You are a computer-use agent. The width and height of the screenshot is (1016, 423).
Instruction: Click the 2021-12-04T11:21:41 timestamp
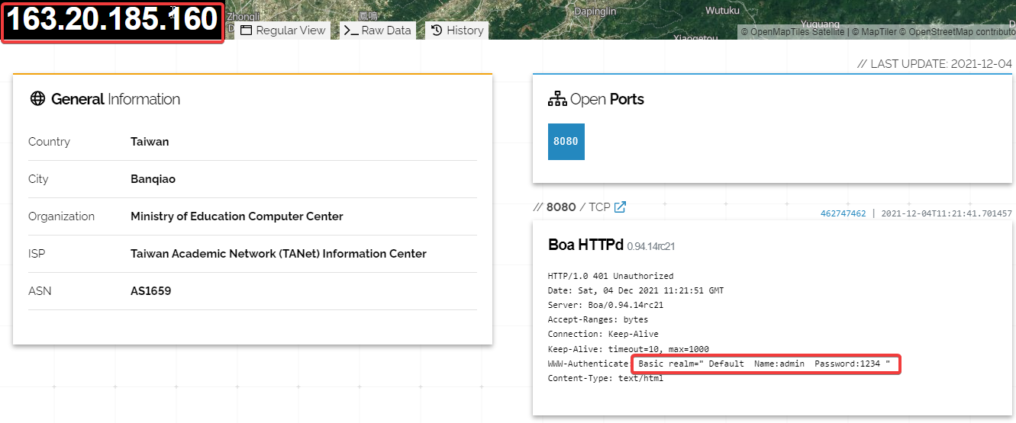(x=947, y=213)
